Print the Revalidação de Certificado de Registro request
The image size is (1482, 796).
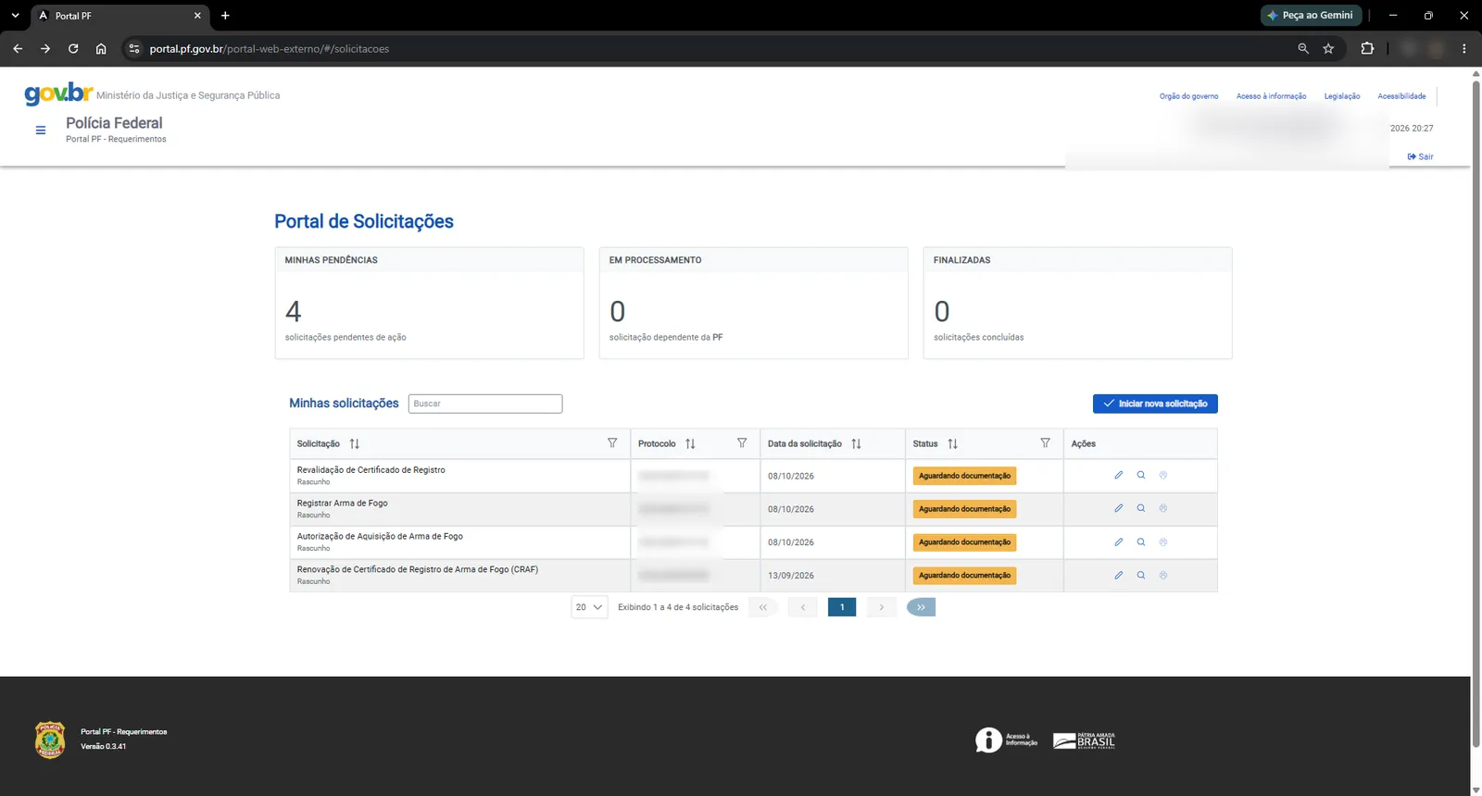(1163, 476)
